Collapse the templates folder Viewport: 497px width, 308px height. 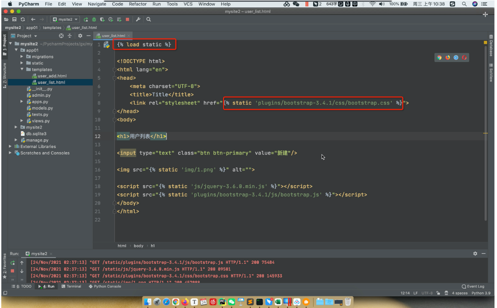(x=22, y=69)
